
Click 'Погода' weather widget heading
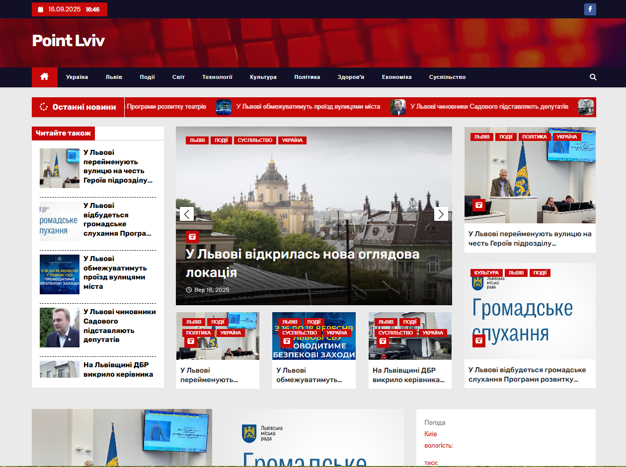pyautogui.click(x=435, y=423)
